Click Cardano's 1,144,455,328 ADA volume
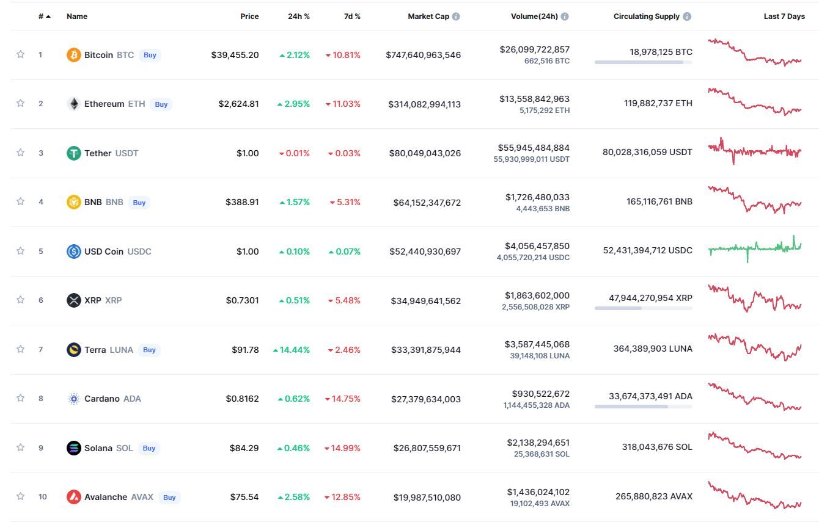The width and height of the screenshot is (819, 525). pyautogui.click(x=537, y=405)
